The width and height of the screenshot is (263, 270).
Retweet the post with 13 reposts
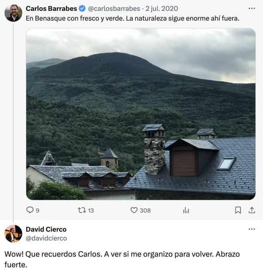click(82, 210)
